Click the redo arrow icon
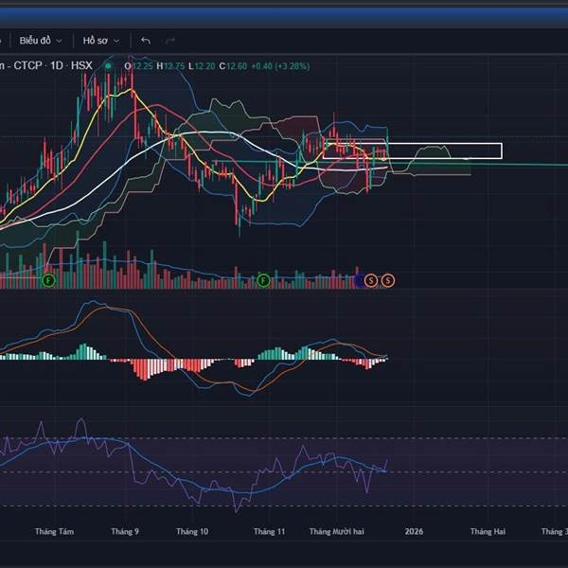Image resolution: width=568 pixels, height=568 pixels. (170, 41)
